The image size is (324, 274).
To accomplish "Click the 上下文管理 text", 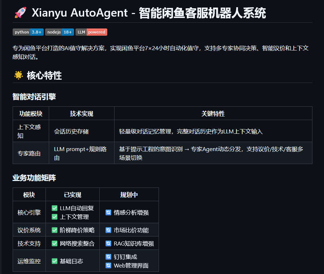I will click(x=74, y=217).
